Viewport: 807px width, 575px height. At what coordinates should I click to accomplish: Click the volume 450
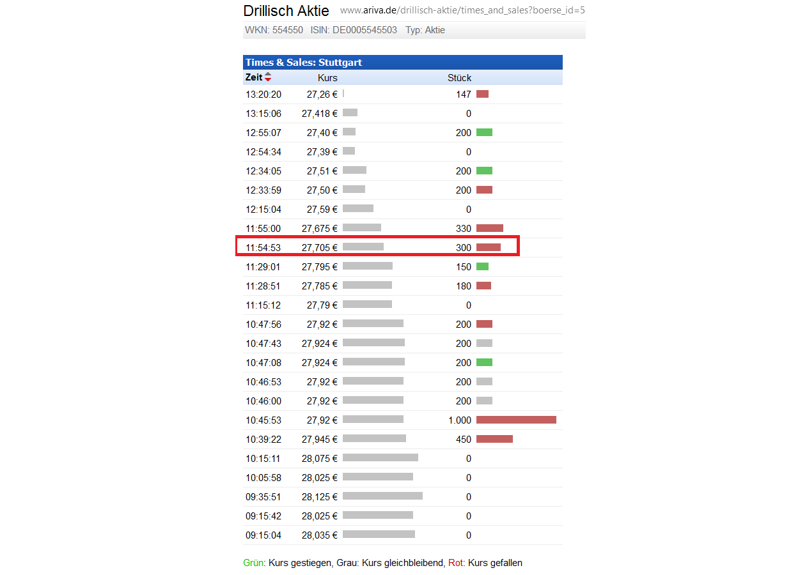[x=464, y=440]
